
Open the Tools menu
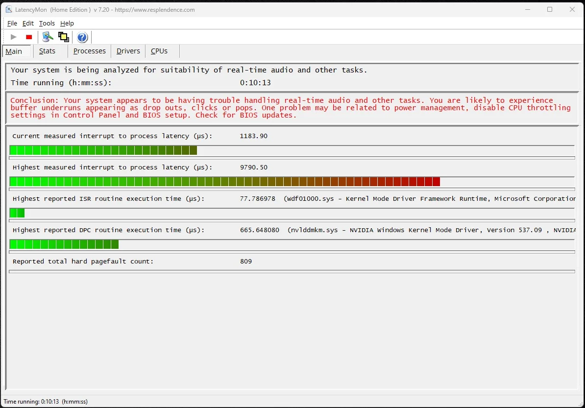[x=47, y=23]
